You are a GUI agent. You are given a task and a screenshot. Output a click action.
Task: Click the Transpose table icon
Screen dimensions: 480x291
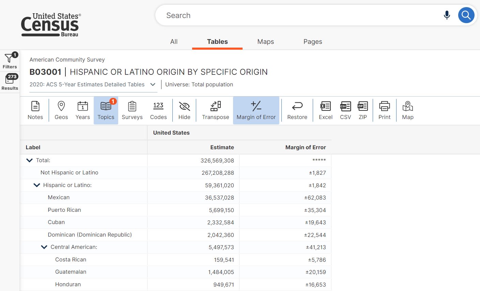click(x=215, y=109)
